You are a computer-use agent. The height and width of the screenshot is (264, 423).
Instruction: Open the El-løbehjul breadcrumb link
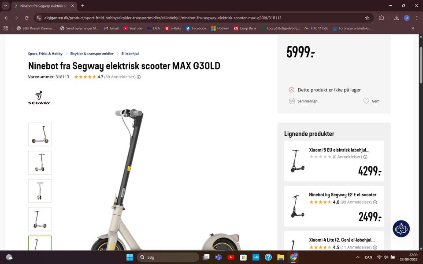coord(130,54)
